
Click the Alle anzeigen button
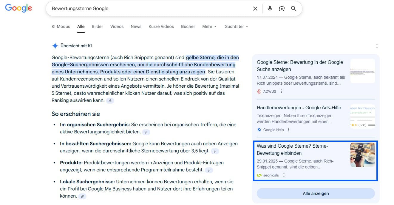[315, 193]
